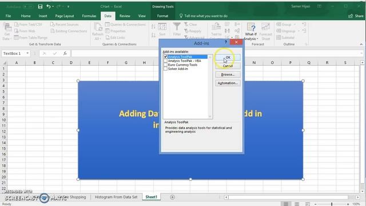The height and width of the screenshot is (206, 366).
Task: Click OK in the Add-ins dialog
Action: pos(228,57)
